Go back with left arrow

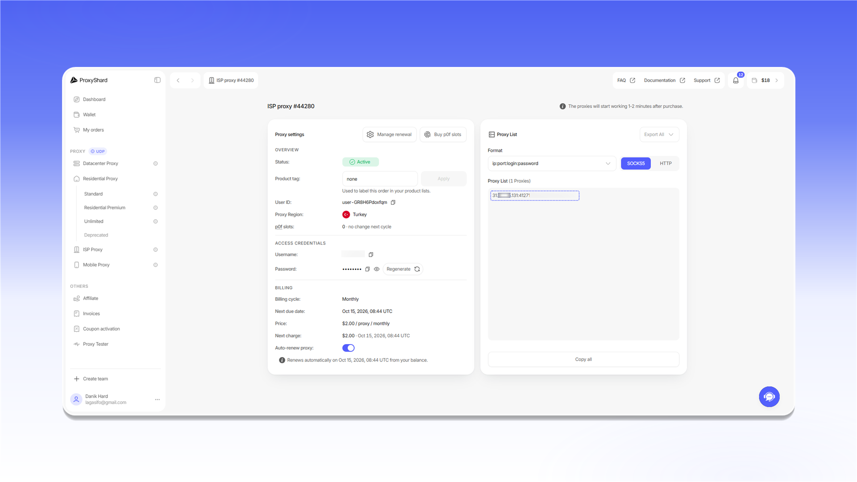pos(178,80)
